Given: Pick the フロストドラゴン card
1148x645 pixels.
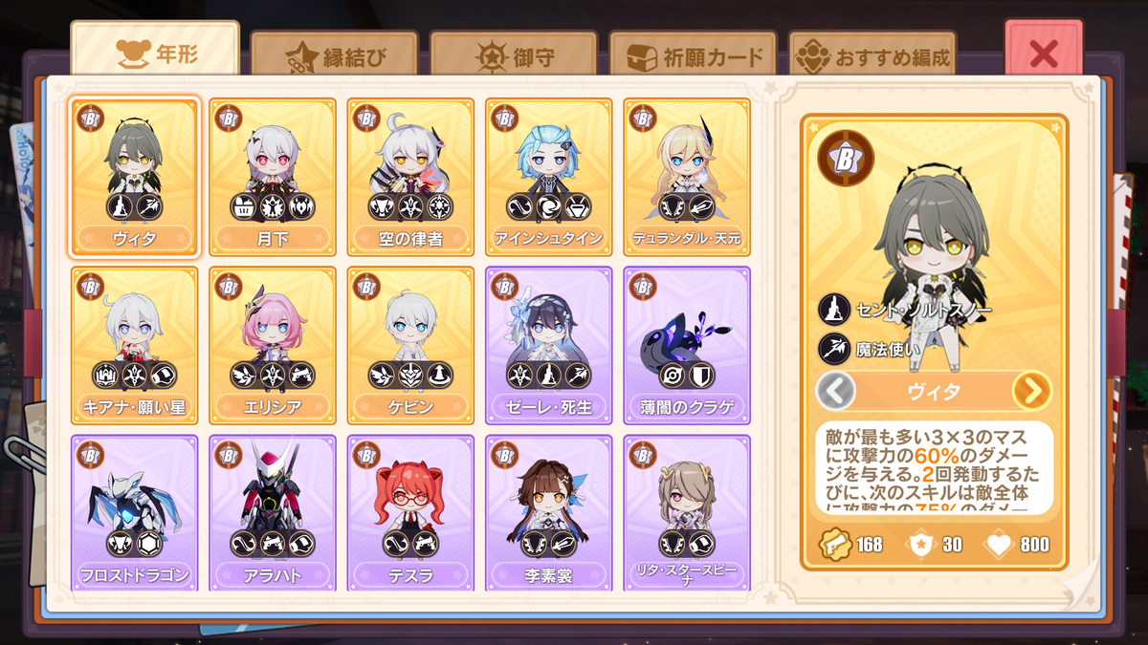Looking at the screenshot, I should 134,512.
